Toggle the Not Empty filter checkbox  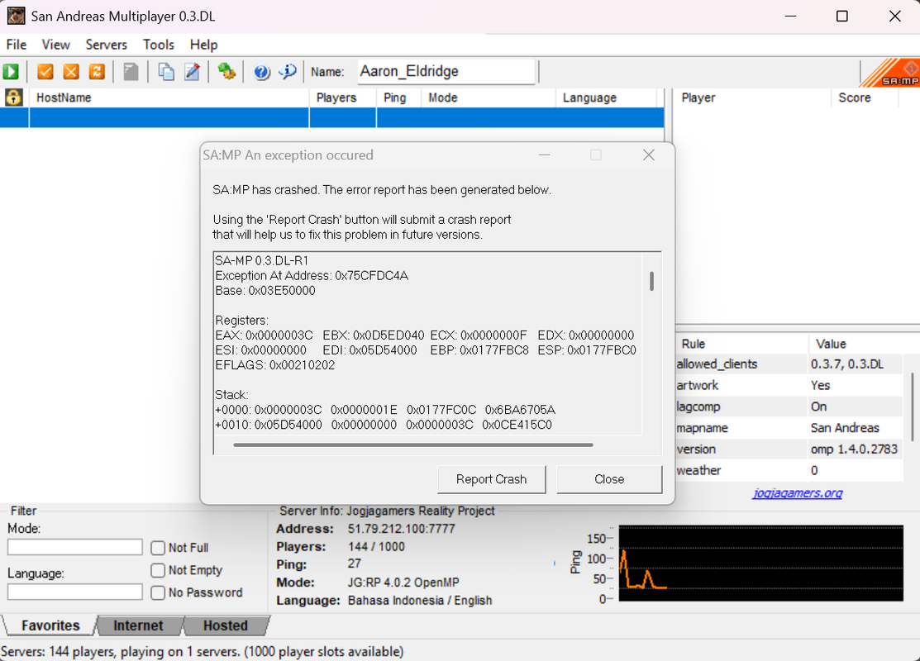click(158, 570)
